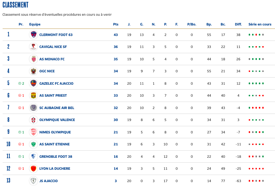The image size is (275, 187).
Task: Open the SC Aubagne Air Bel team page
Action: [x=56, y=108]
